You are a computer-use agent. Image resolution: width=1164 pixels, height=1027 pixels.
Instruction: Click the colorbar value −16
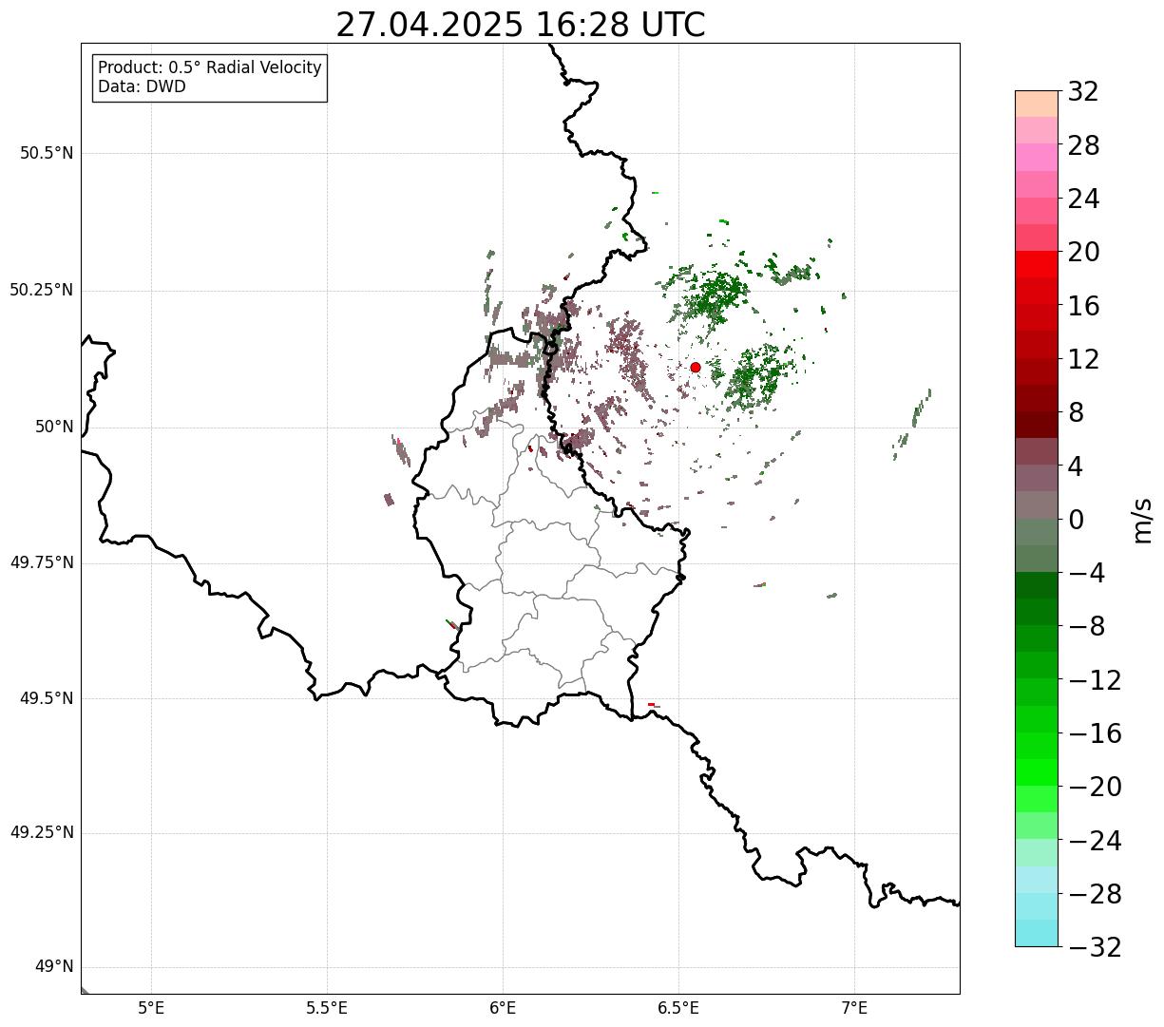click(x=1095, y=733)
